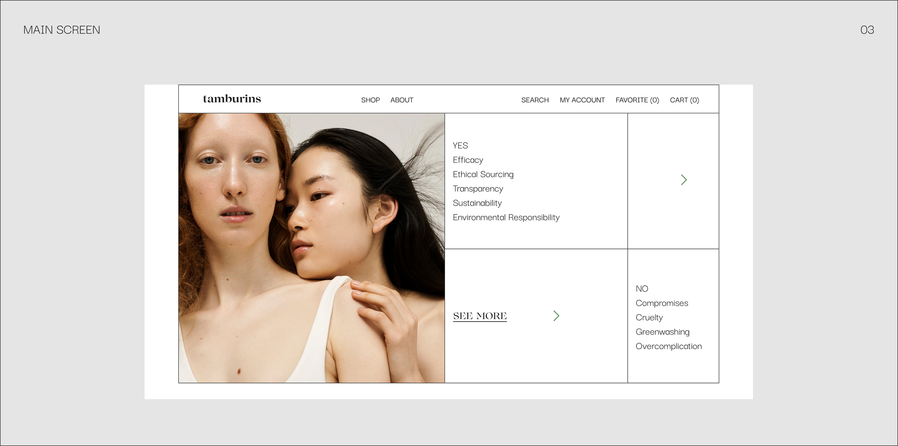Open the ABOUT menu item
Viewport: 898px width, 446px height.
(x=402, y=100)
